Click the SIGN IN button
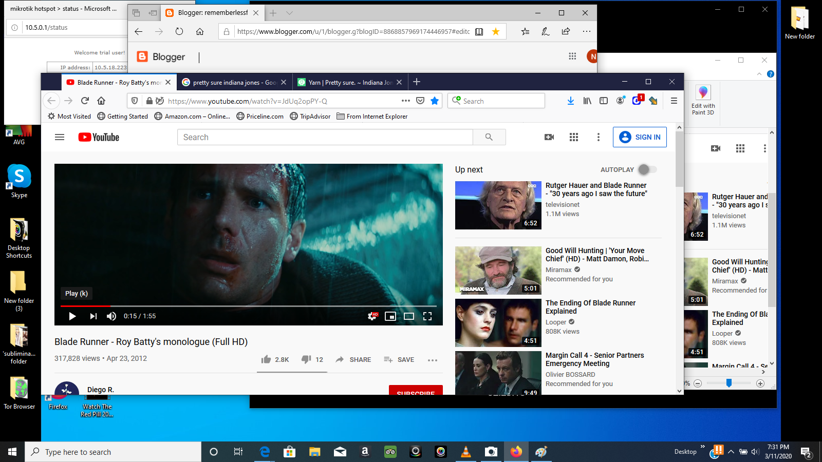The image size is (822, 462). pos(640,137)
